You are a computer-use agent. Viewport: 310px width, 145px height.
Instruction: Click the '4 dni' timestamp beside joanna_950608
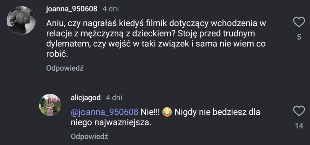[x=110, y=9]
